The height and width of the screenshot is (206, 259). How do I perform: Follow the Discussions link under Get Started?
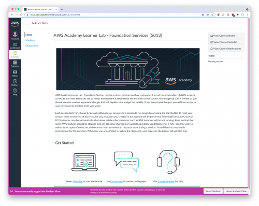(x=117, y=181)
